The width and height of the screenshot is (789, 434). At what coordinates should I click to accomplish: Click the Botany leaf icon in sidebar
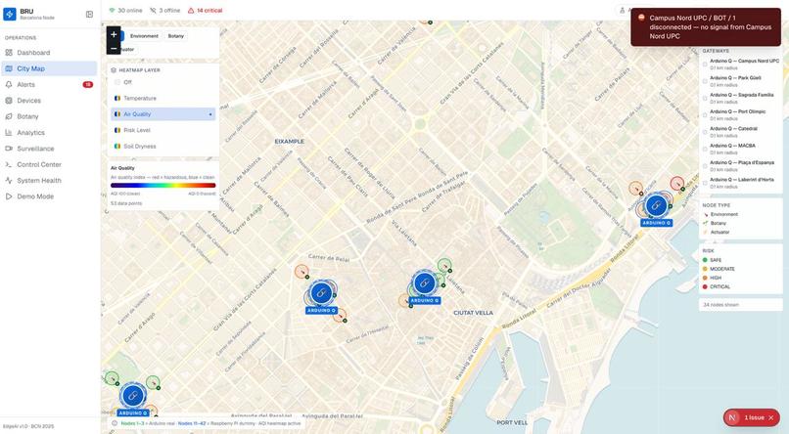pos(9,116)
